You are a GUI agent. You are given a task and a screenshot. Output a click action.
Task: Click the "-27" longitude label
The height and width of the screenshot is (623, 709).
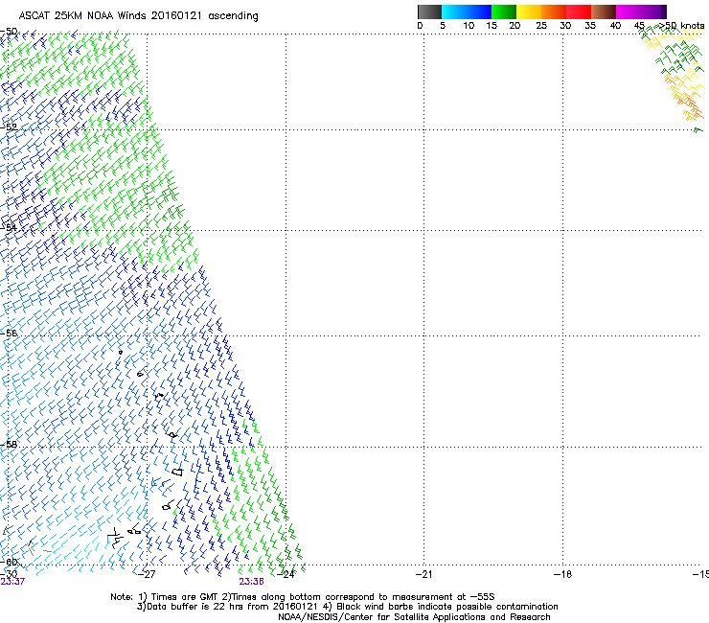coord(147,574)
